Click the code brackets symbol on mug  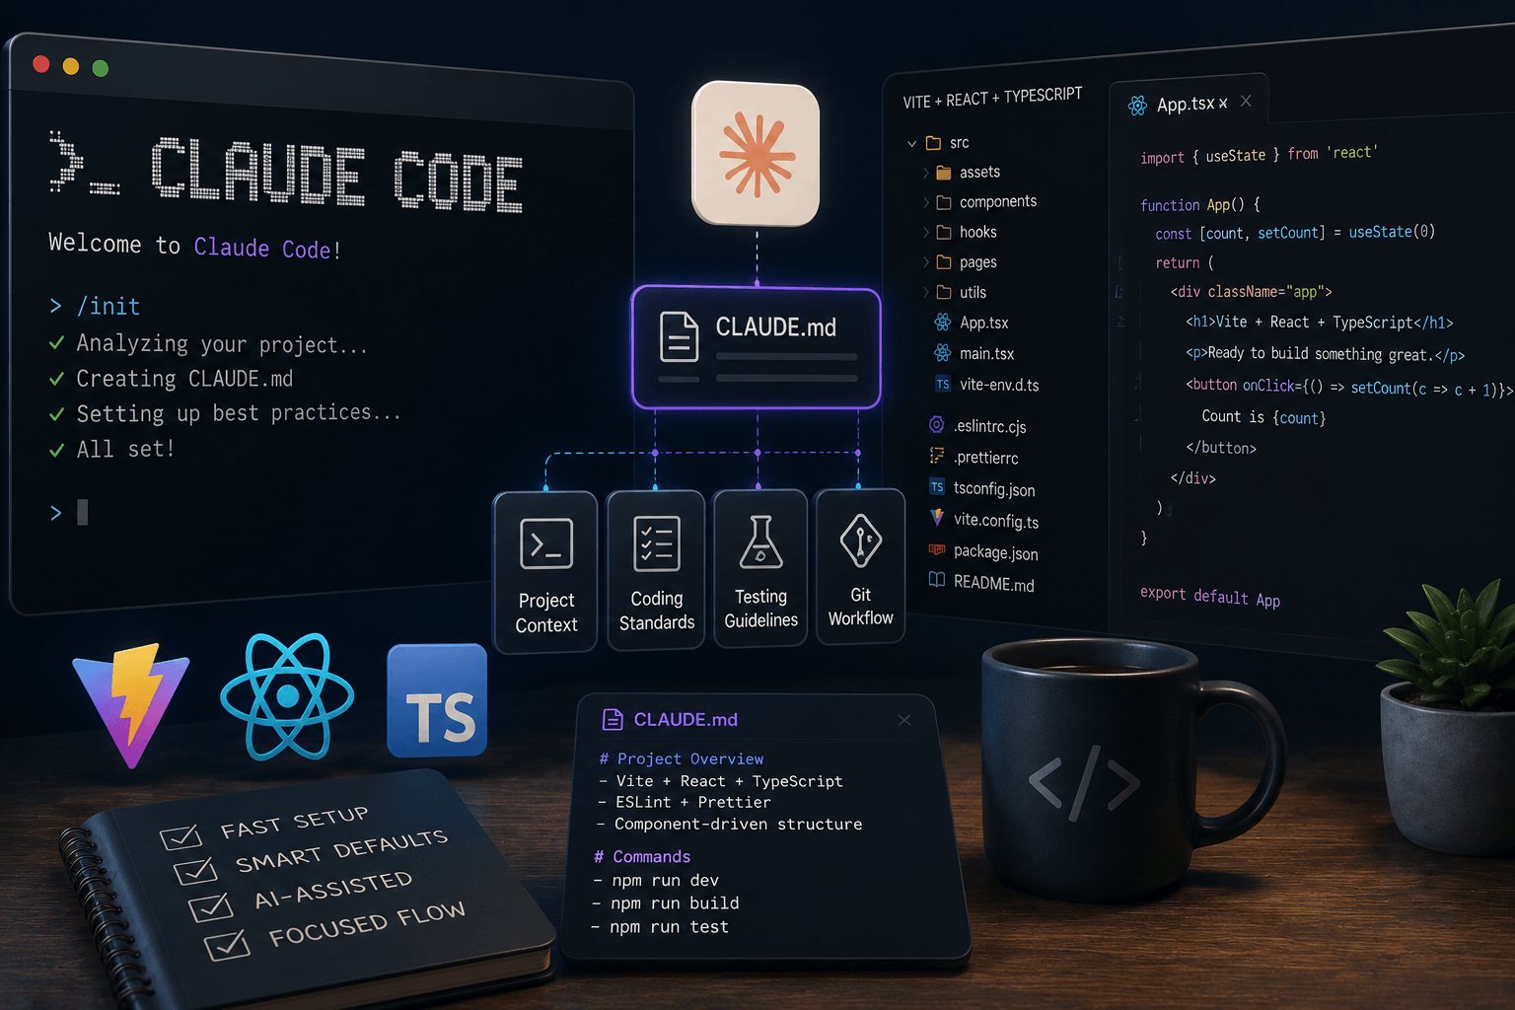point(1084,784)
